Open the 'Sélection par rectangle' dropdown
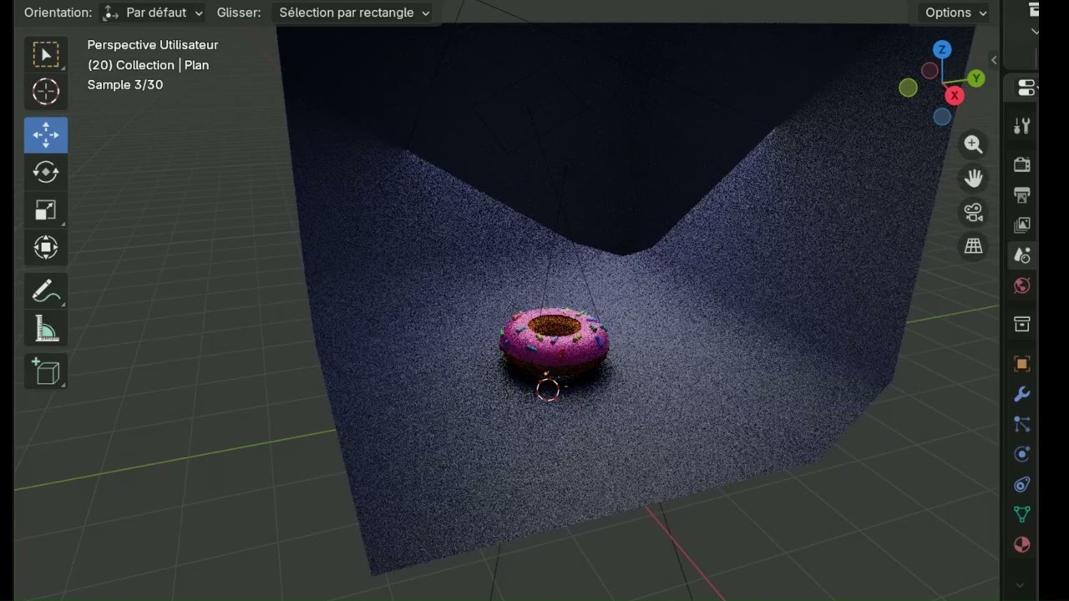 click(354, 13)
